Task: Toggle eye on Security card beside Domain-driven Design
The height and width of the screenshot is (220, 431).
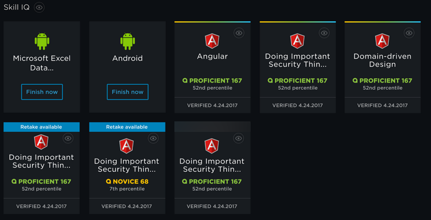Action: (324, 33)
